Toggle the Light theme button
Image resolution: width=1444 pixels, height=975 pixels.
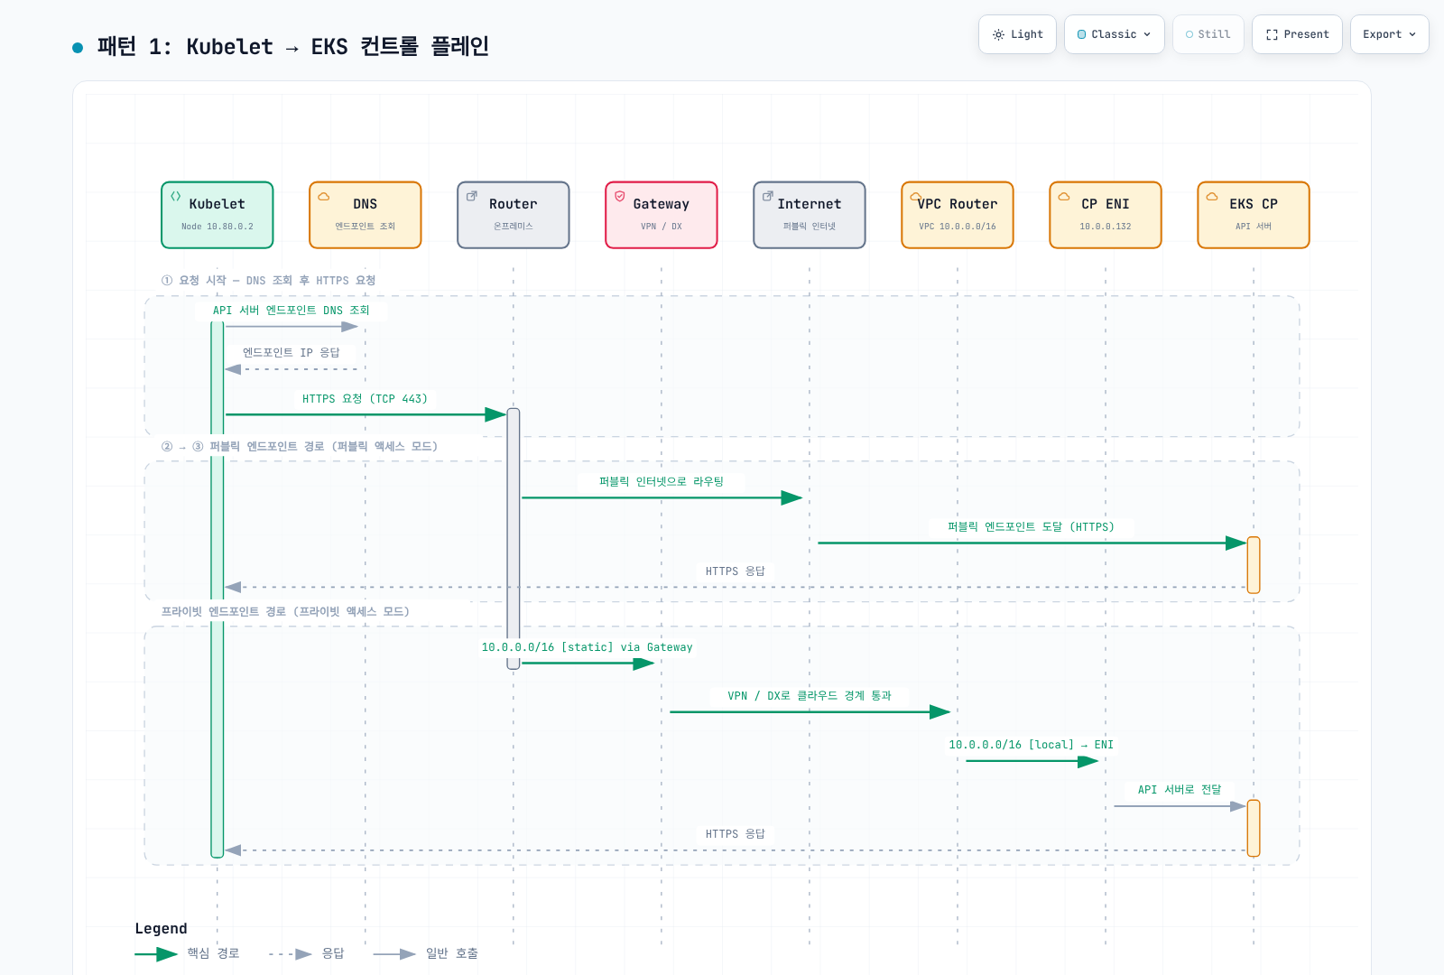1017,34
